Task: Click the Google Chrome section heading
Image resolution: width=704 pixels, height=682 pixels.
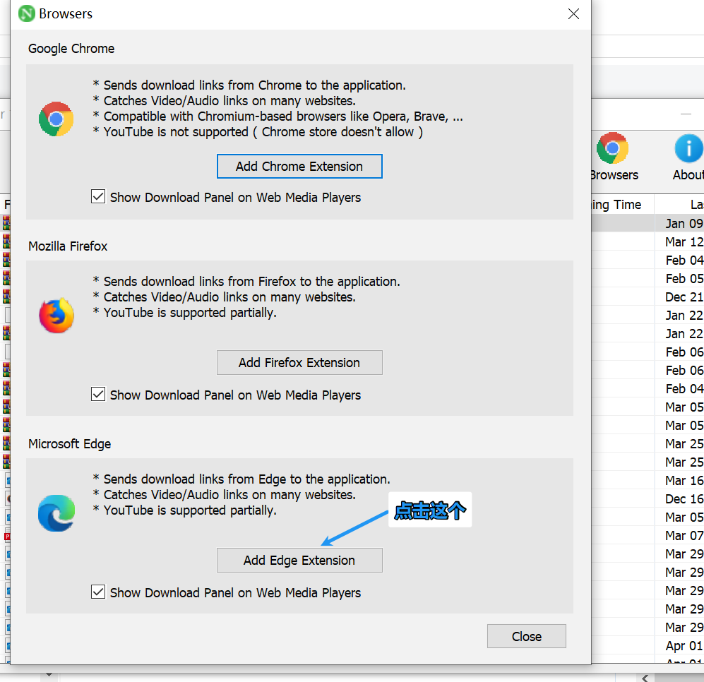Action: click(x=71, y=49)
